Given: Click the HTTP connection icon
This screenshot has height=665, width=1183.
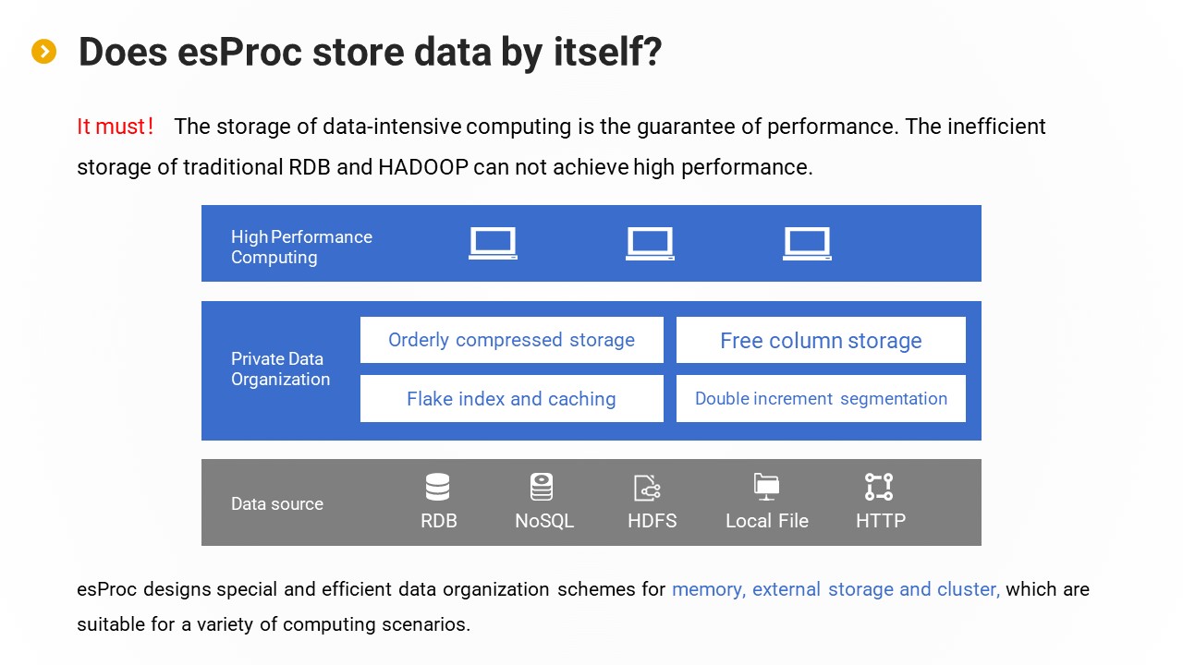Looking at the screenshot, I should (879, 487).
